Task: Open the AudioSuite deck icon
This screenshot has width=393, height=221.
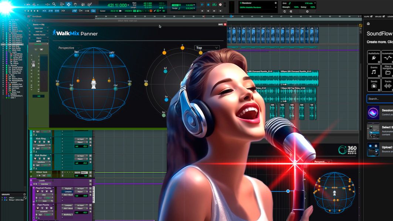Action: coord(374,57)
